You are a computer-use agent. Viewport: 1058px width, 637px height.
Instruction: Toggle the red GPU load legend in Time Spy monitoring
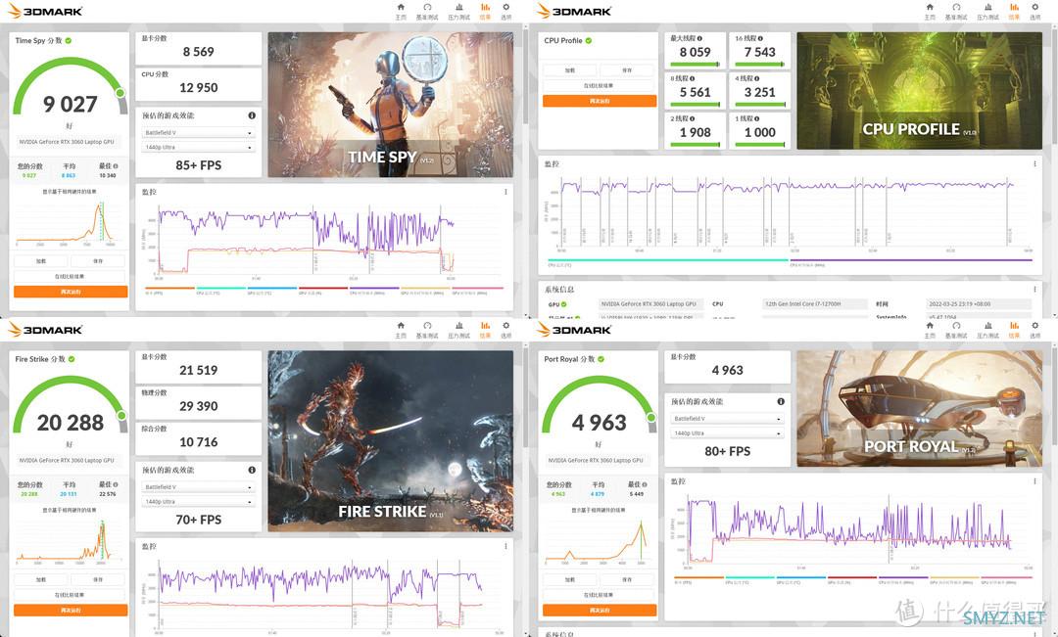pos(323,291)
